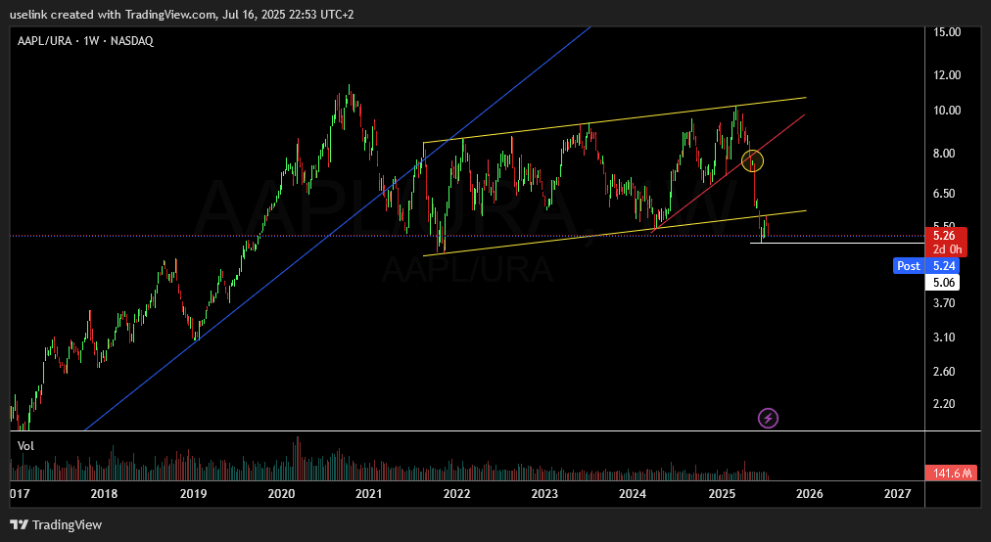Viewport: 991px width, 542px height.
Task: Click the header text mentioning TradingView.com
Action: click(x=182, y=15)
